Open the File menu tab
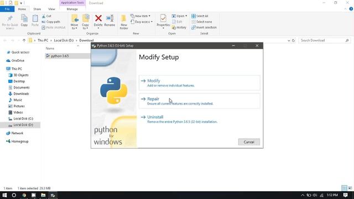This screenshot has width=354, height=199. tap(7, 9)
